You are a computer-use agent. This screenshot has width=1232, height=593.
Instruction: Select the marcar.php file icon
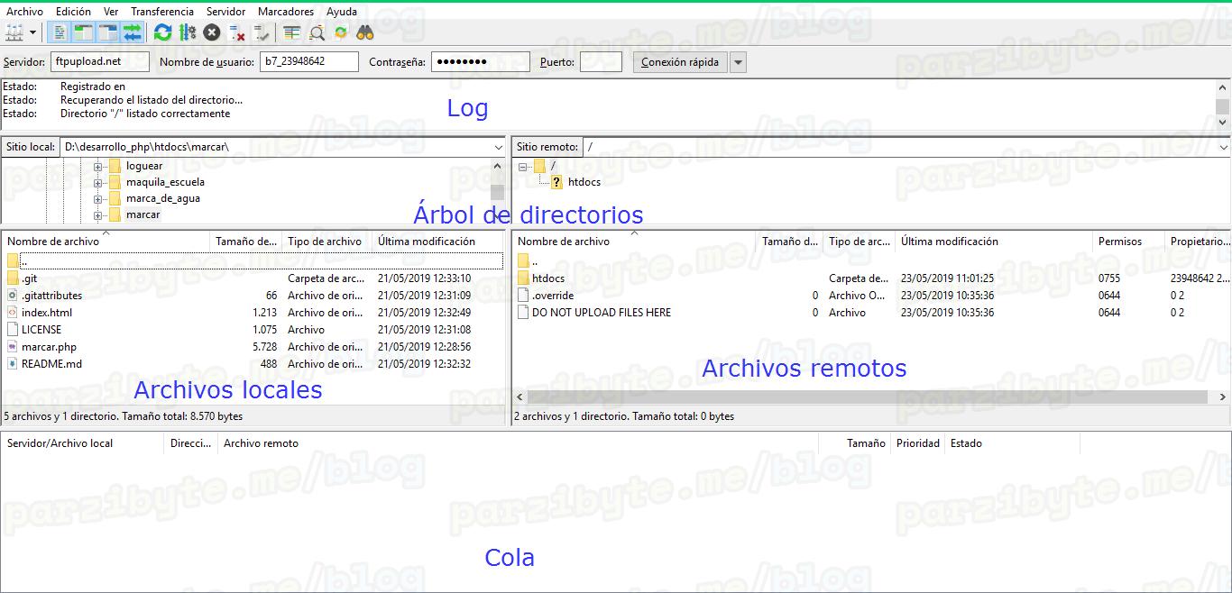13,347
